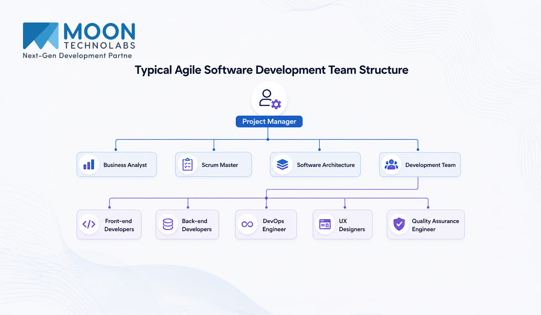Click the UX Designers window layout icon
Viewport: 541px width, 315px height.
(x=325, y=224)
